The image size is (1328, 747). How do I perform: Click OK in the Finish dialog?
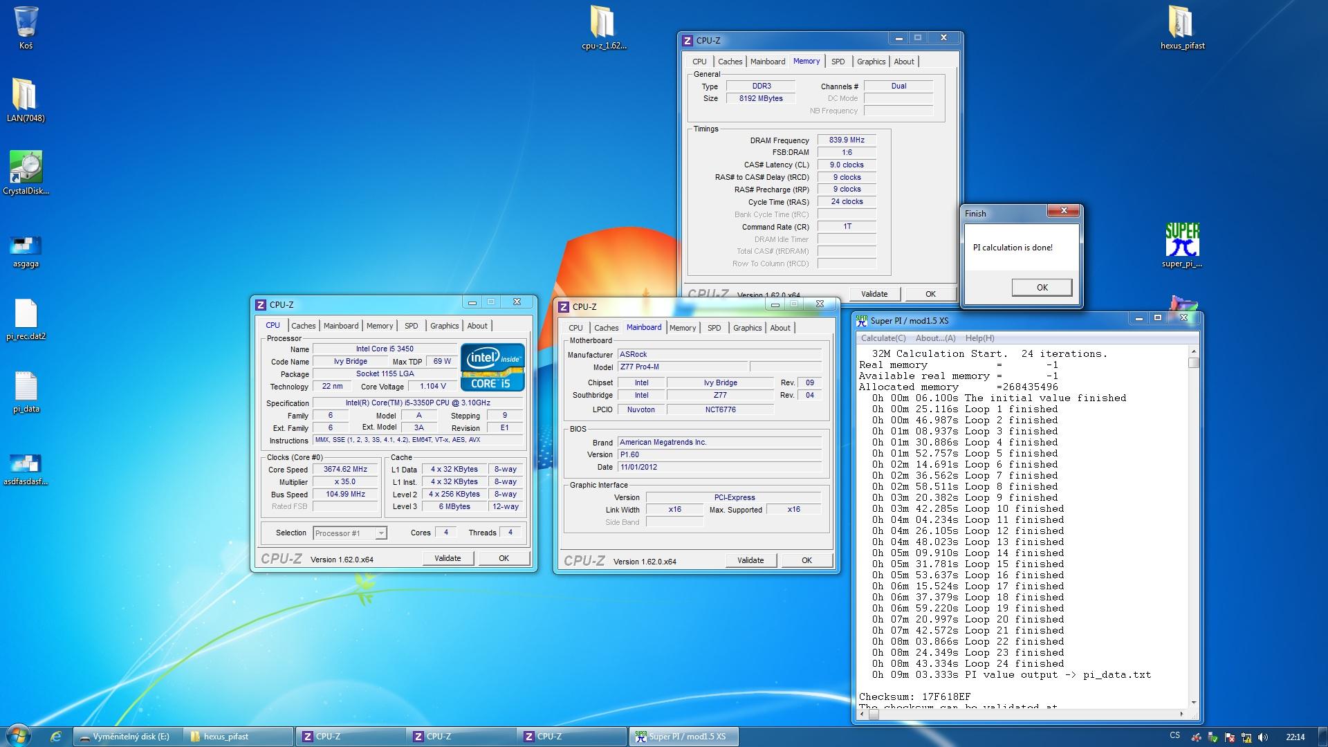coord(1042,288)
